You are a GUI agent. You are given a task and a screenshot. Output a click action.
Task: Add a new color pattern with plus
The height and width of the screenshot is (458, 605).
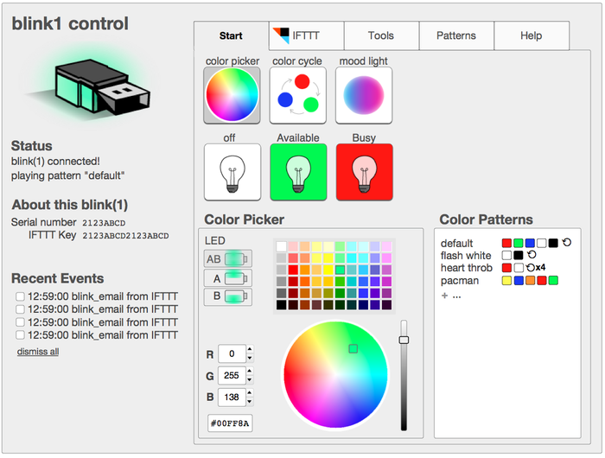[x=444, y=296]
